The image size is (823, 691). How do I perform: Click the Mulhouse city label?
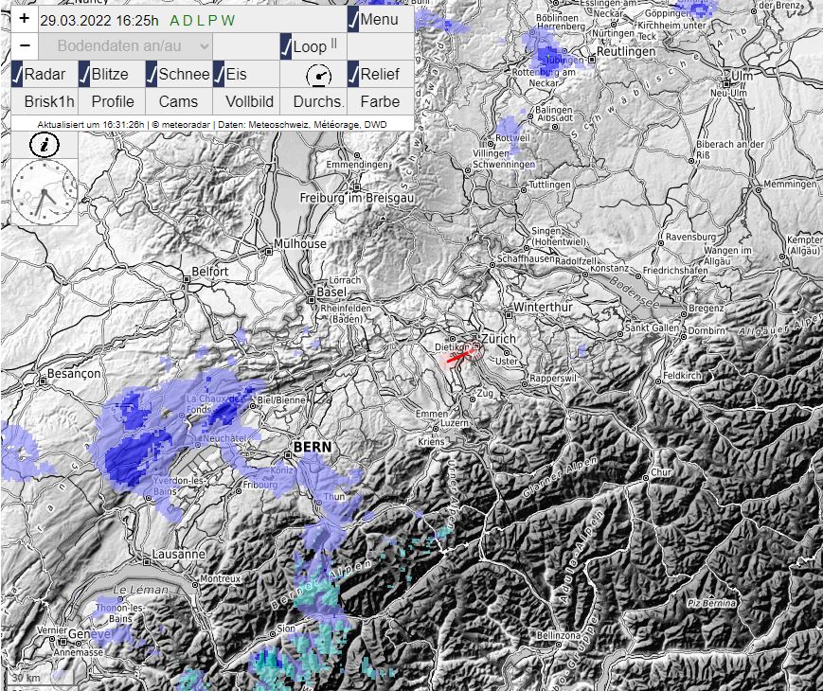(300, 244)
